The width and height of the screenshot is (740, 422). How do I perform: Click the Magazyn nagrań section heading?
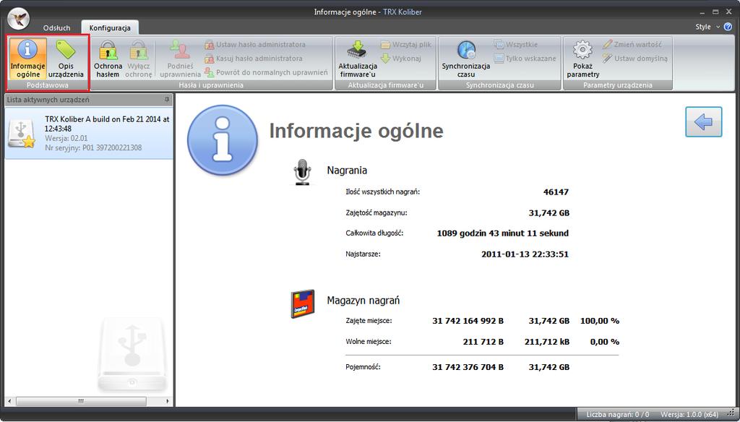(363, 300)
